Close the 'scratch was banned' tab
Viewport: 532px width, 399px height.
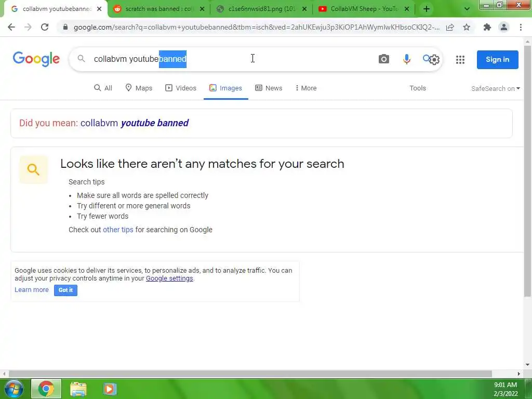coord(202,9)
